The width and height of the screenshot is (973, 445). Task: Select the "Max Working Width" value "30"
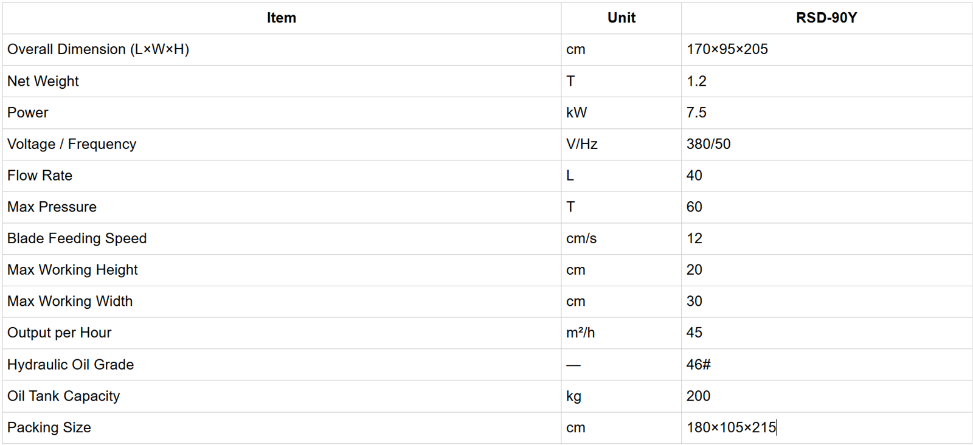[694, 302]
